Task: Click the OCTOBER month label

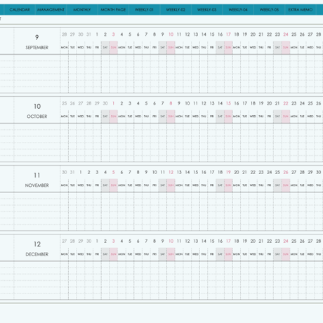Action: 37,117
